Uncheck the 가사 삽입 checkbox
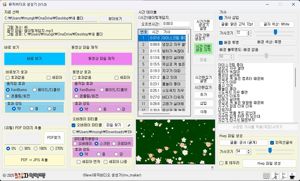 221,18
